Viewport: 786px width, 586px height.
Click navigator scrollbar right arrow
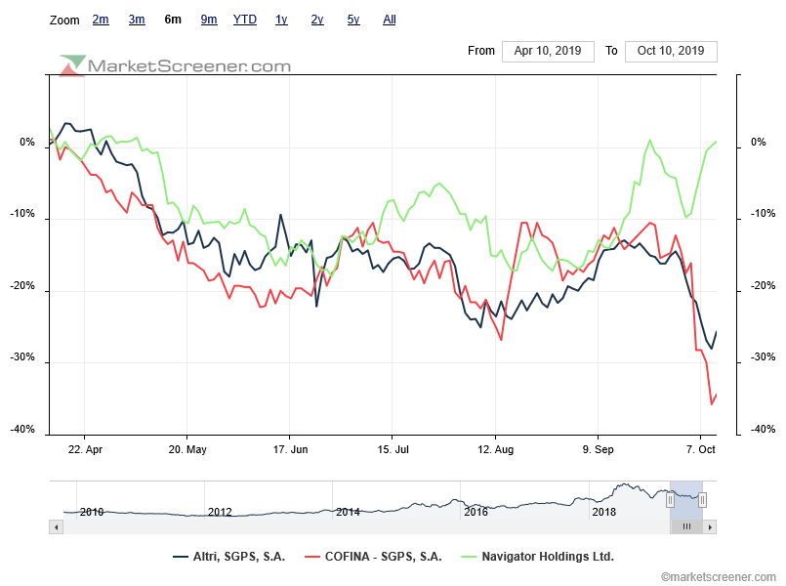pos(710,526)
